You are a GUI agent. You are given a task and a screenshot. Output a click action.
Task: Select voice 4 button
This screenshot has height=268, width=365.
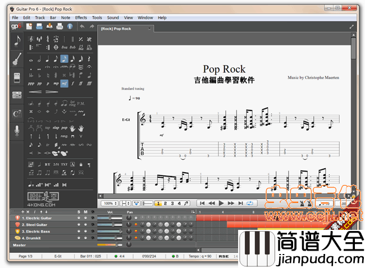pos(179,204)
